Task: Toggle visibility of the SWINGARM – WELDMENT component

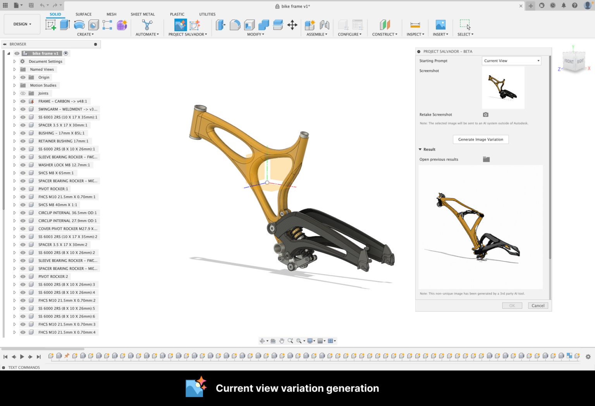Action: click(x=23, y=109)
